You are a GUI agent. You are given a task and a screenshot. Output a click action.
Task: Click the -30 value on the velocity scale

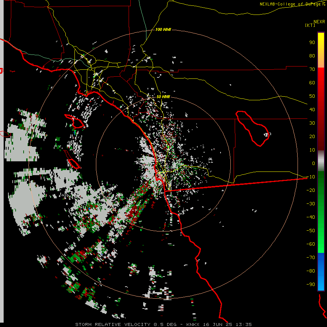(311, 204)
